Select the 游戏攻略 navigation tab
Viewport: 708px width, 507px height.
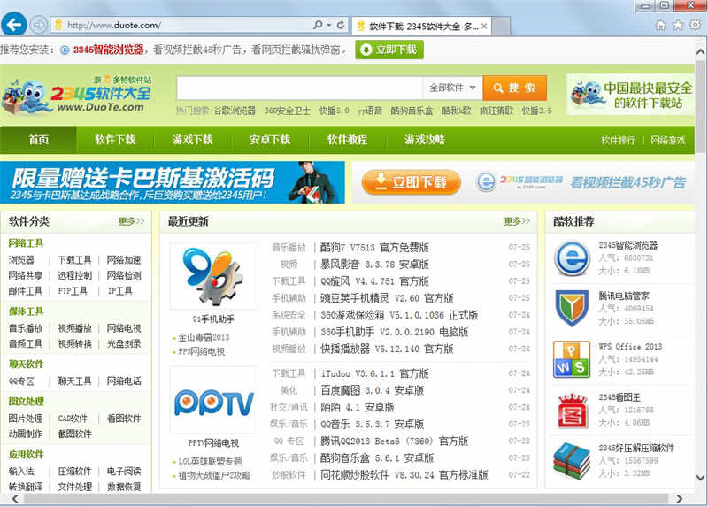tap(425, 140)
